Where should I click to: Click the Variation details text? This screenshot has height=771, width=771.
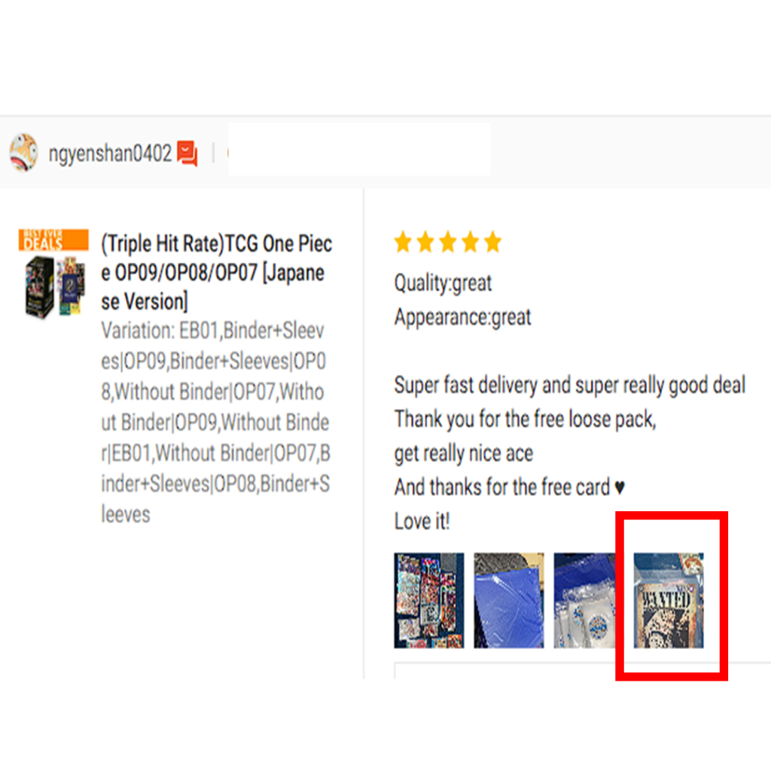(215, 422)
